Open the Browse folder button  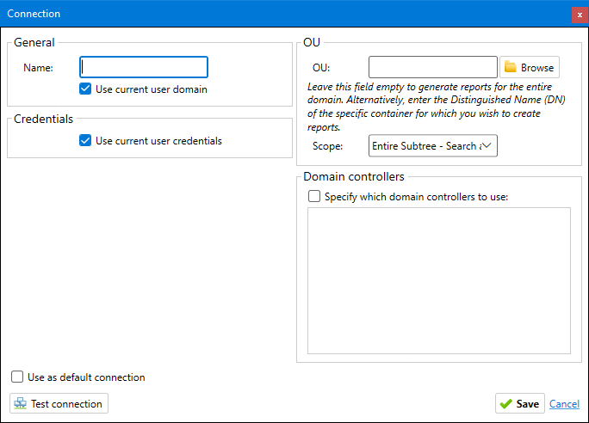coord(530,67)
